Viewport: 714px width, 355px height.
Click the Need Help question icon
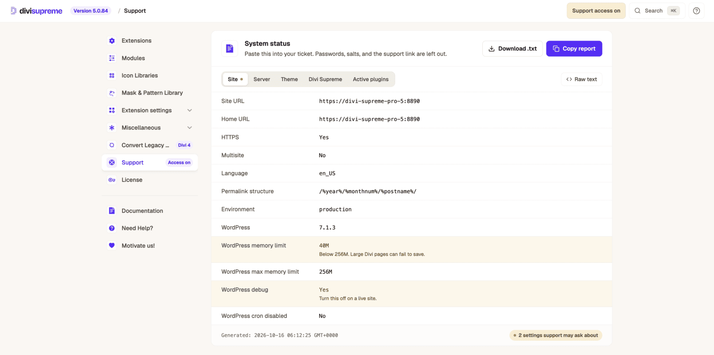coord(112,228)
